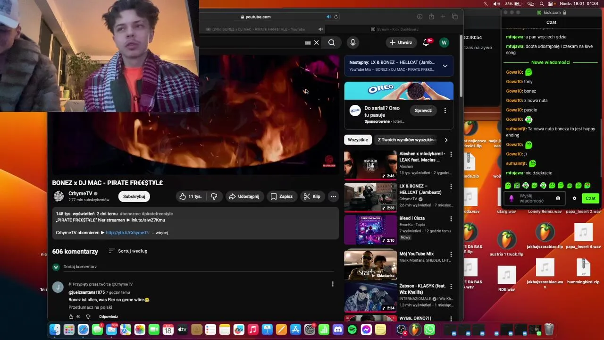
Task: Dislike the PIRATE FREESTYLE video
Action: (x=214, y=196)
